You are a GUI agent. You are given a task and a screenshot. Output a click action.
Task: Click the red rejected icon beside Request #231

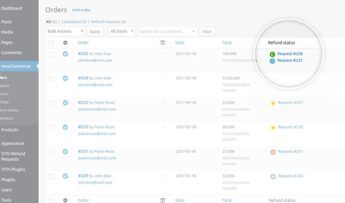click(x=273, y=152)
